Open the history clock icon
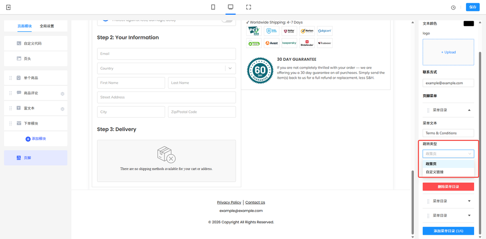This screenshot has width=486, height=239. pos(453,8)
